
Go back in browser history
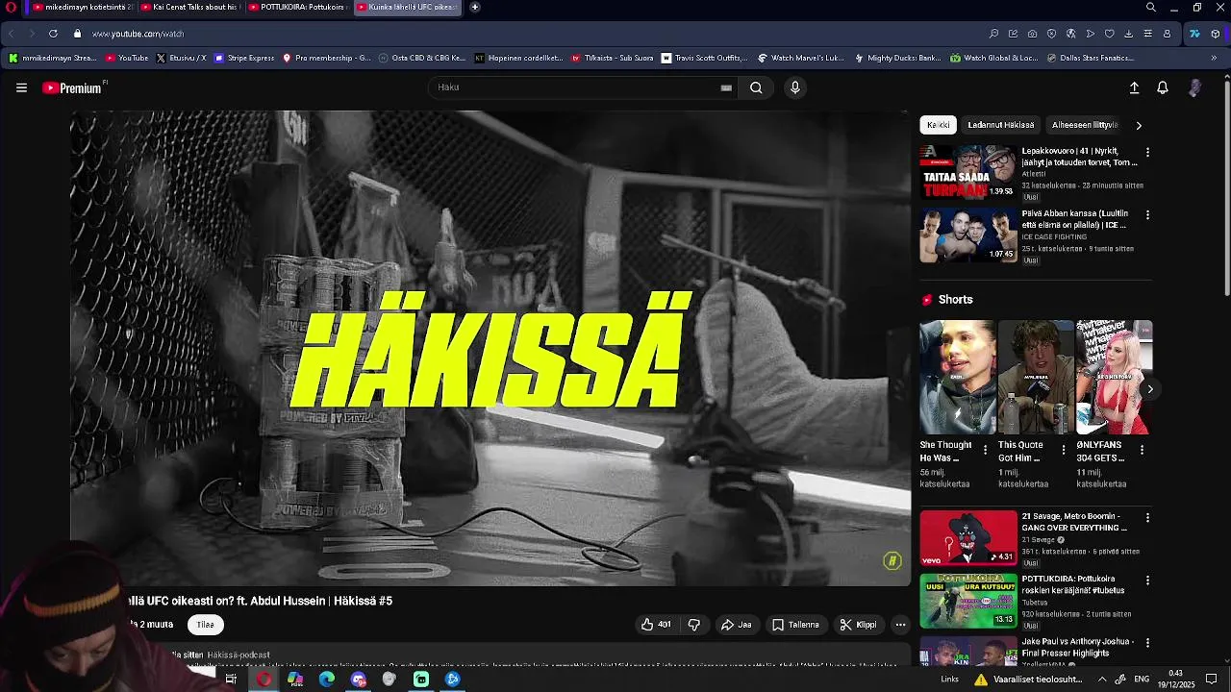[x=12, y=34]
